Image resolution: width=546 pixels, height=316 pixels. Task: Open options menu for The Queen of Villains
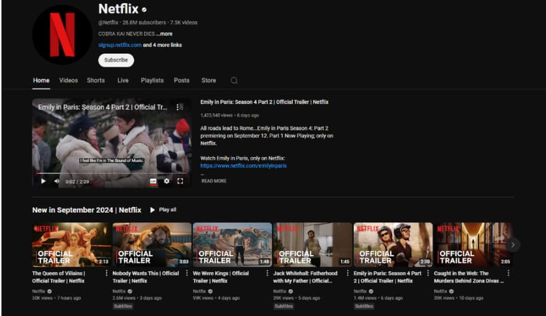point(107,273)
